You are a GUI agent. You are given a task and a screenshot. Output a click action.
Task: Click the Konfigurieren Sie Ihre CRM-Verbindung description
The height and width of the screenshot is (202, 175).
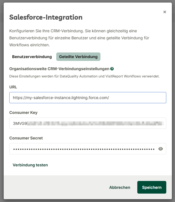tap(79, 38)
